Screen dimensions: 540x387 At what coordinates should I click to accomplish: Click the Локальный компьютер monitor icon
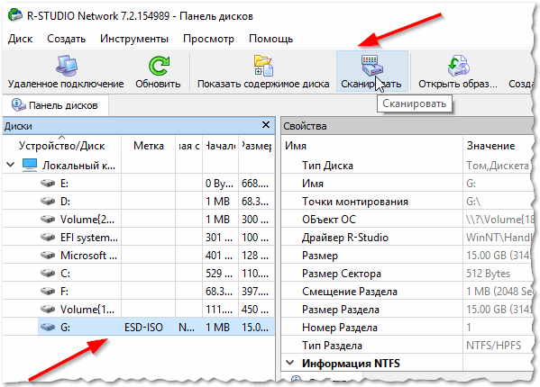tap(30, 165)
